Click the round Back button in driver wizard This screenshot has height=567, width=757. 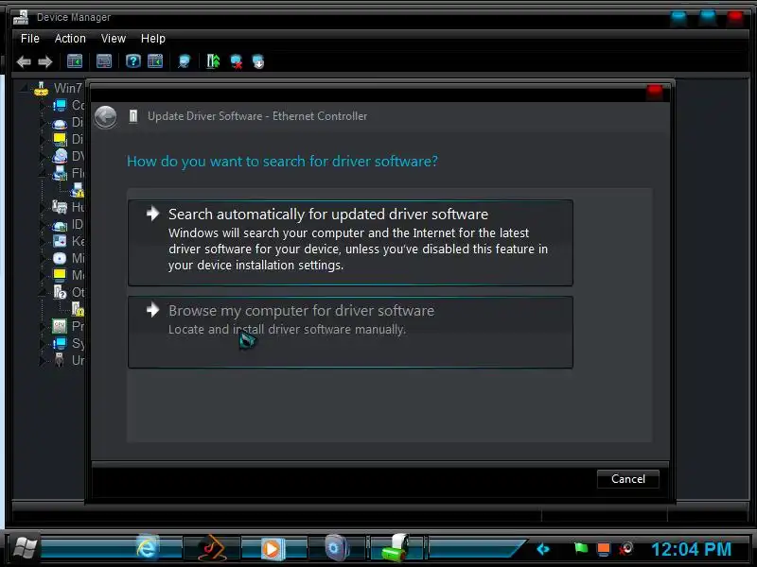tap(105, 116)
